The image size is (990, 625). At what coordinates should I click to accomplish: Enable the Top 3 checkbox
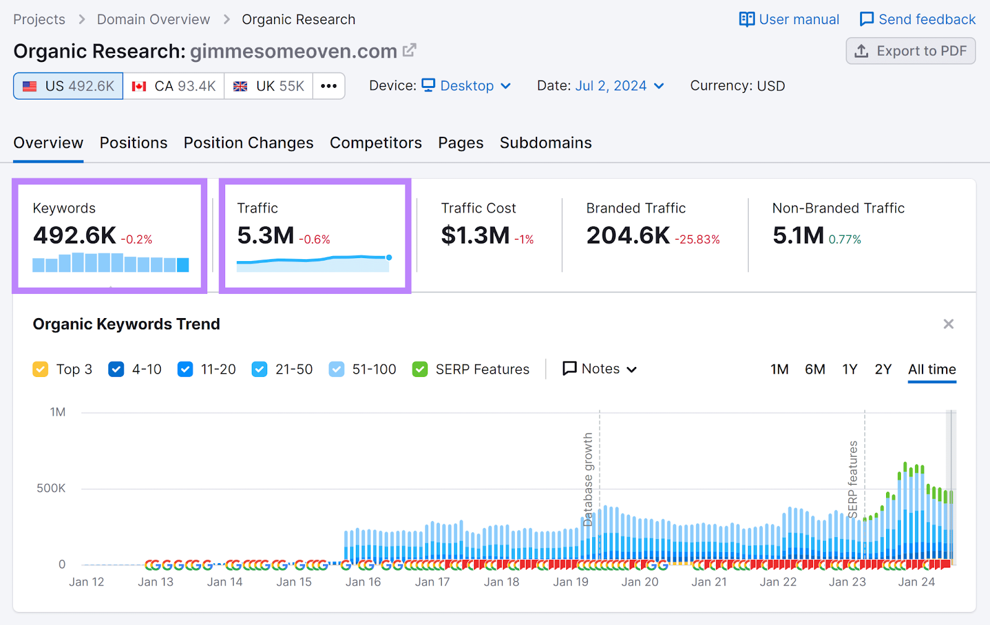[40, 369]
